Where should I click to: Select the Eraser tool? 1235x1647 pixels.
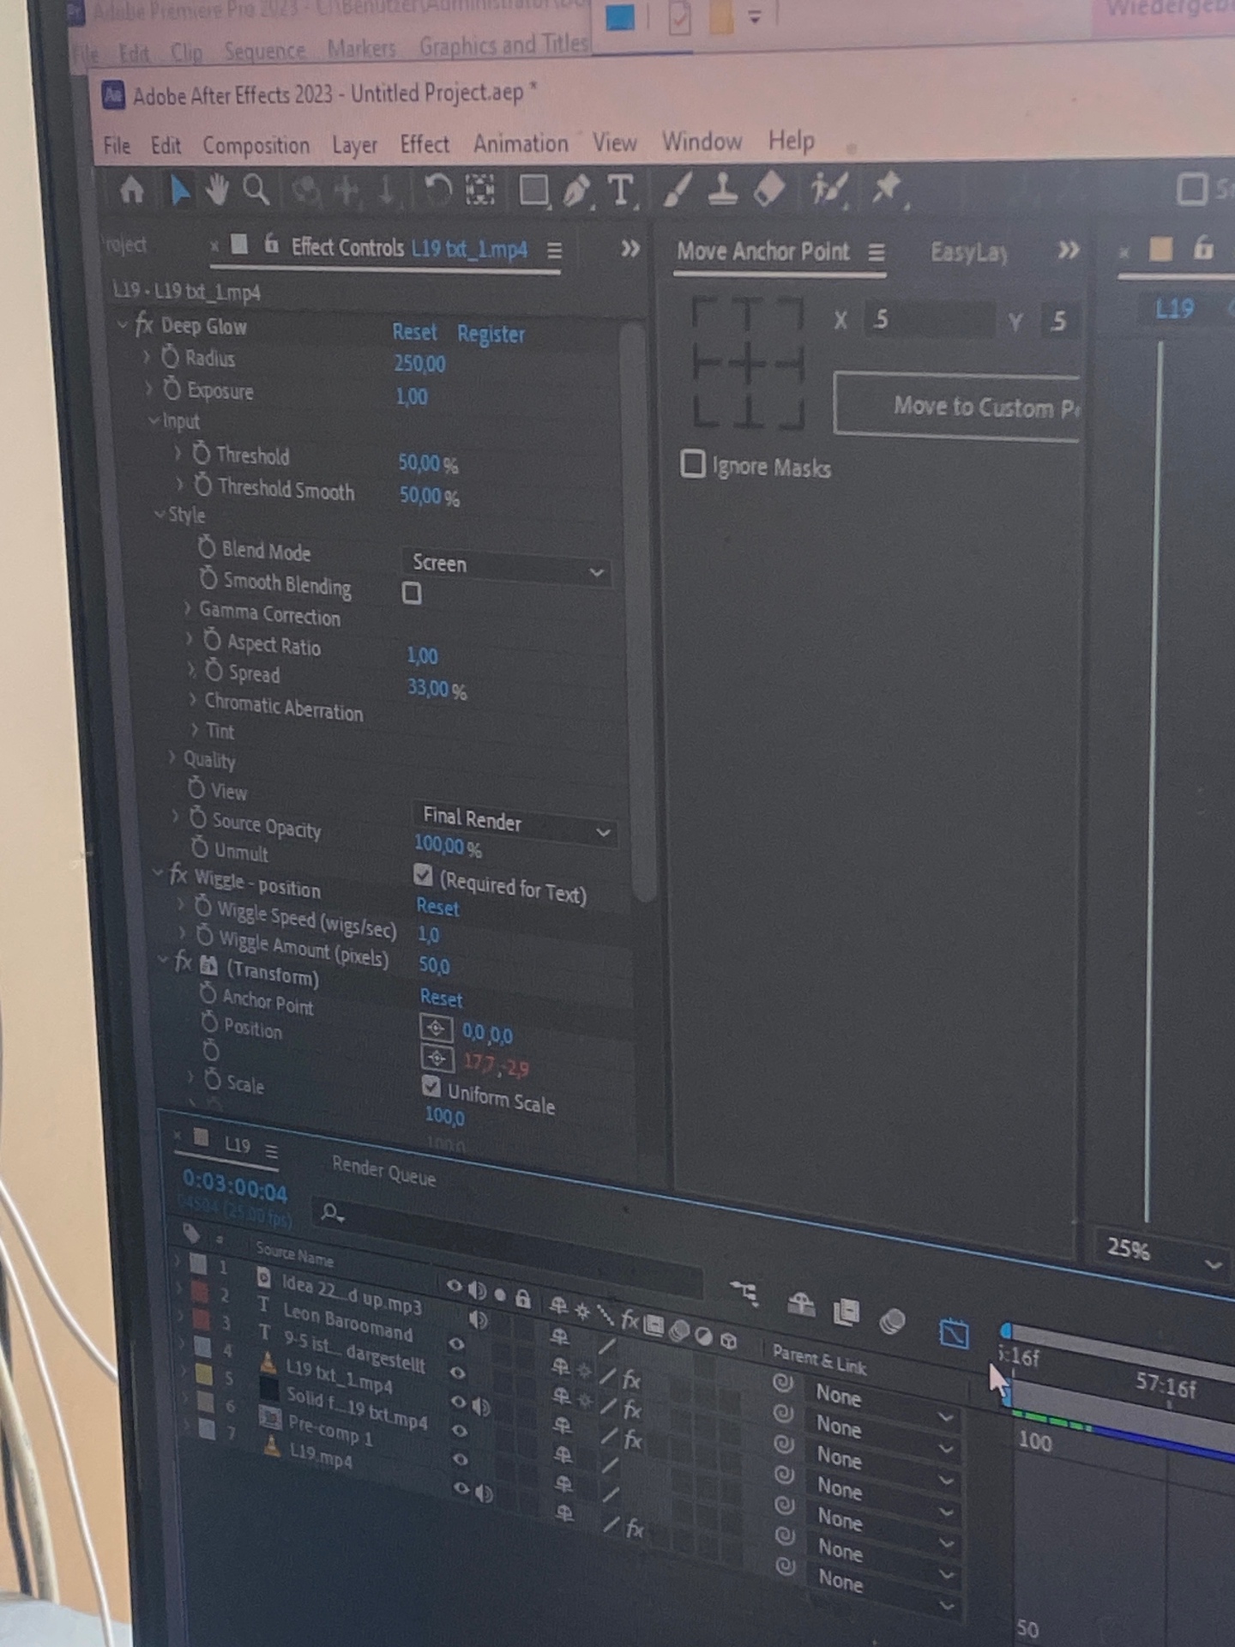pyautogui.click(x=768, y=190)
